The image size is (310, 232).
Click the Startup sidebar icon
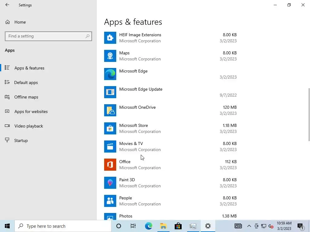(x=7, y=140)
